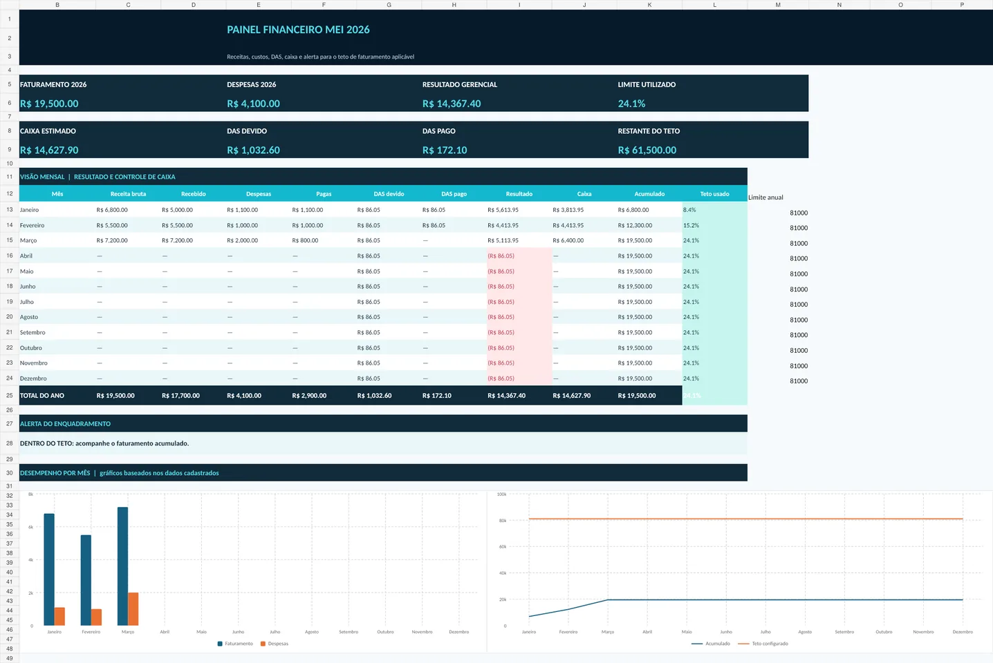The height and width of the screenshot is (663, 993).
Task: Click the Despesas table header cell
Action: tap(259, 194)
